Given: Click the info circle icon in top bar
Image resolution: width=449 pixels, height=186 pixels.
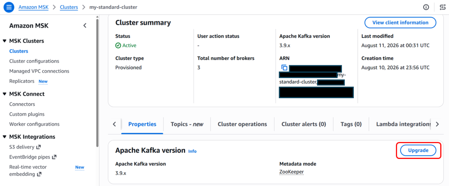Looking at the screenshot, I should tap(426, 7).
